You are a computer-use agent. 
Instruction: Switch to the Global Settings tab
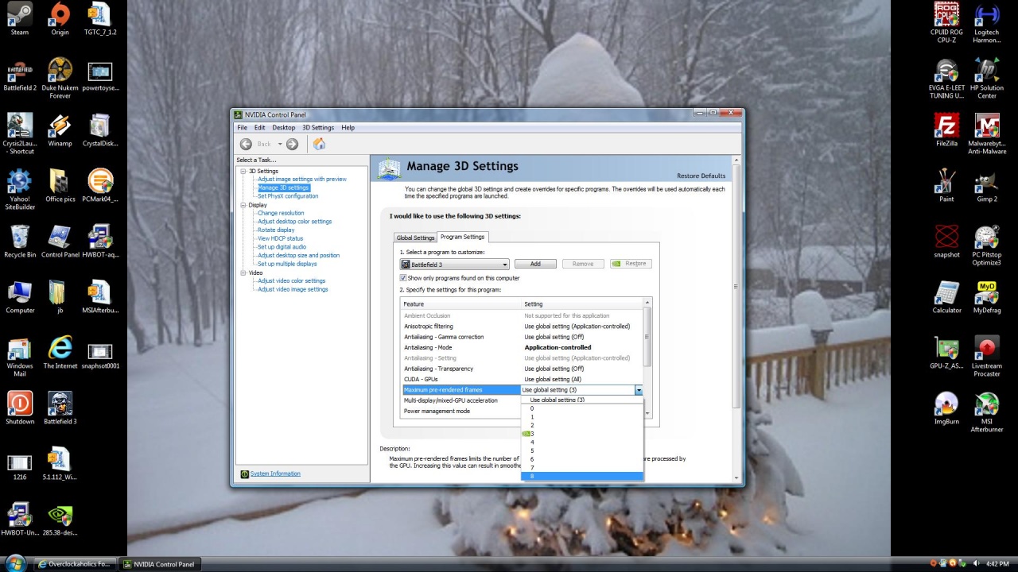(x=415, y=238)
